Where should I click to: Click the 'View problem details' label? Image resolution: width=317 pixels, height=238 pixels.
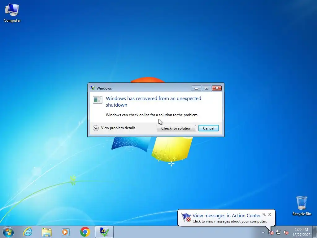[118, 128]
